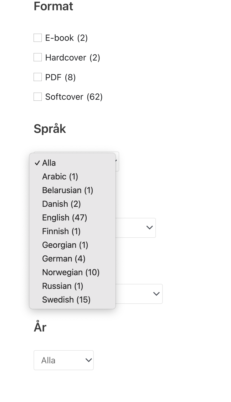Choose German (4) from the list
This screenshot has width=231, height=402.
pyautogui.click(x=64, y=259)
